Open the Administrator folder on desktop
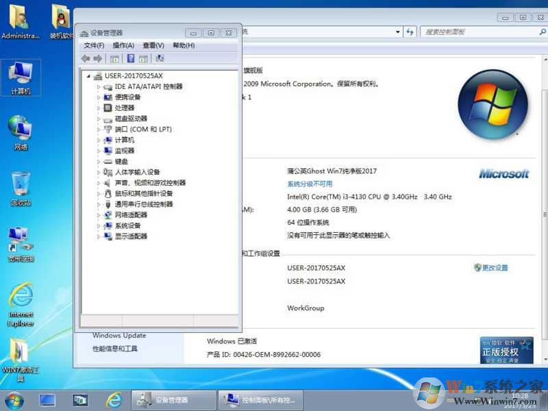The height and width of the screenshot is (411, 548). [20, 21]
